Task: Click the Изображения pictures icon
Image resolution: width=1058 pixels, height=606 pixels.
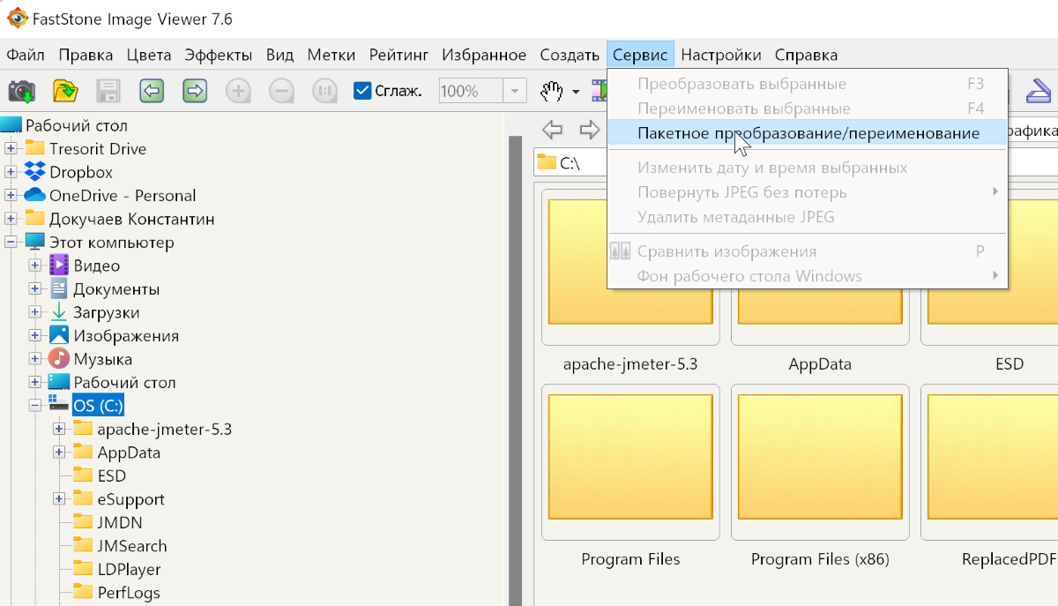Action: point(59,335)
